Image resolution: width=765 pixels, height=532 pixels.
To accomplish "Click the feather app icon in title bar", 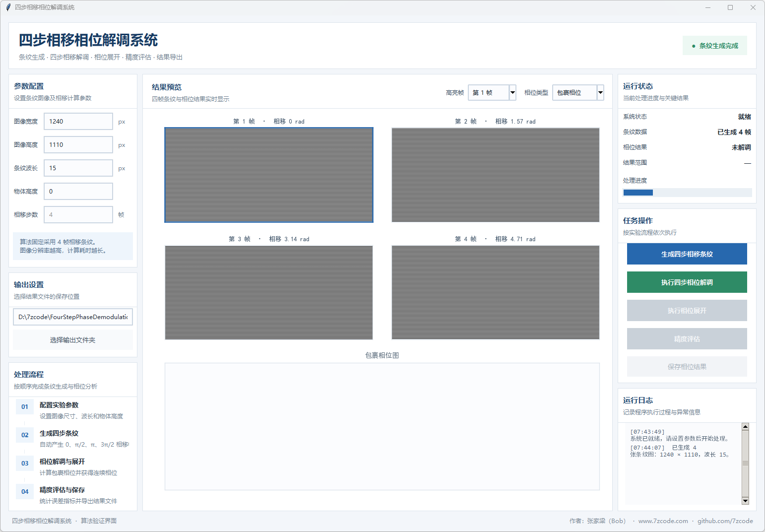I will [x=8, y=7].
